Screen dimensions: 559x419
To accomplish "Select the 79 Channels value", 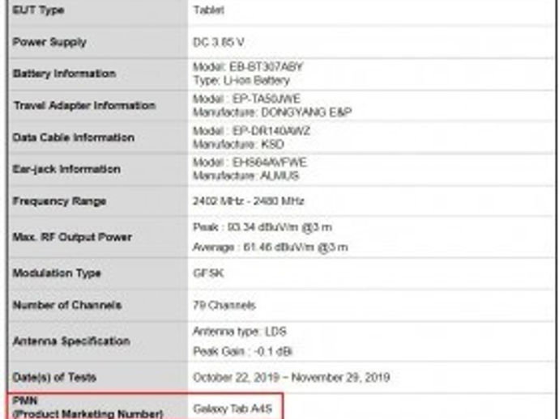I will (224, 306).
